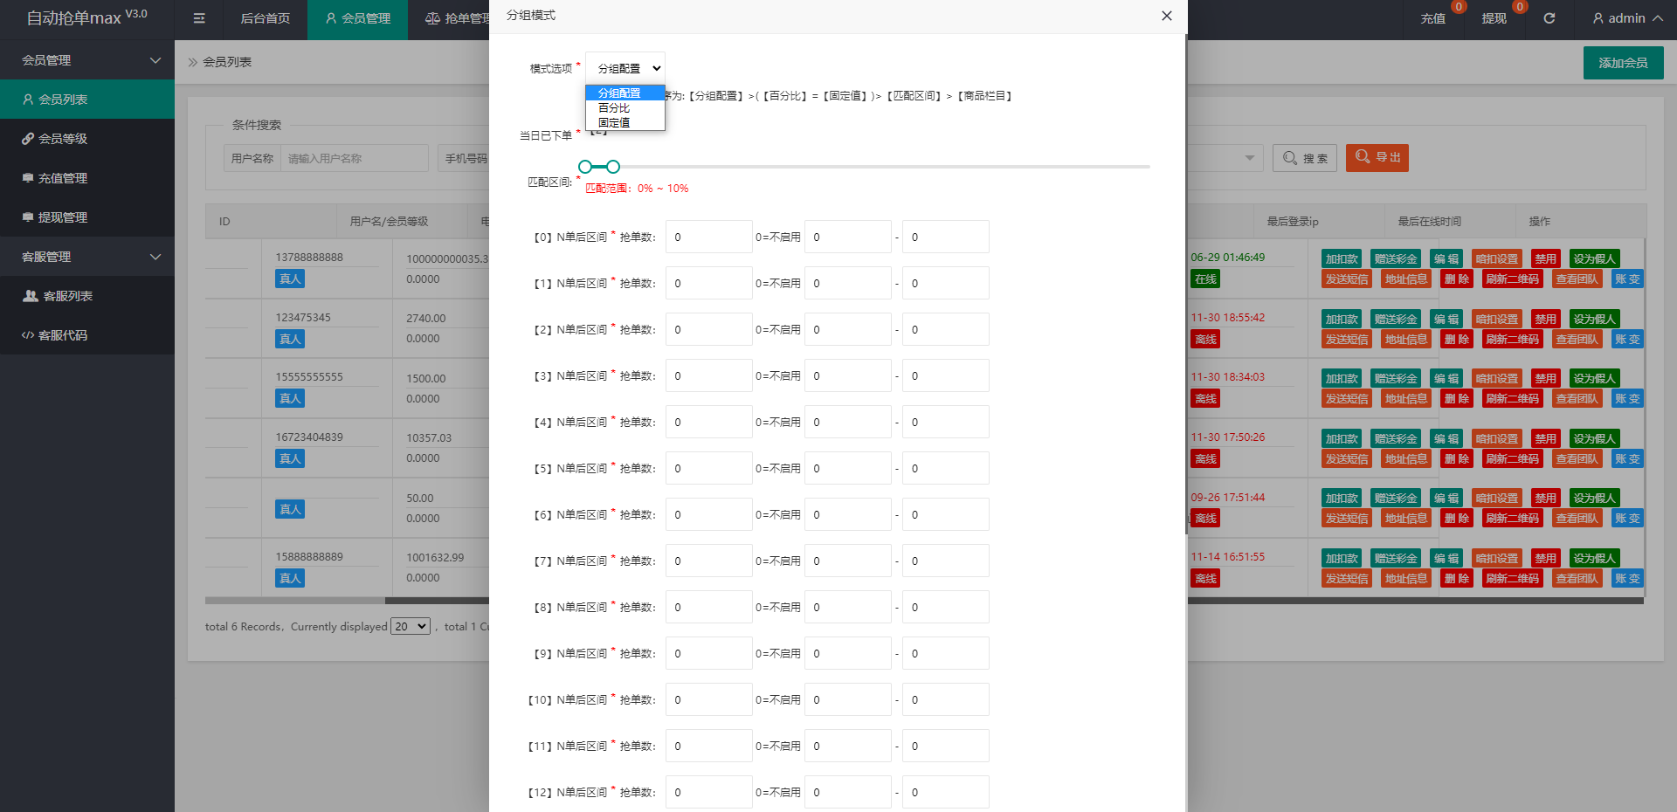Image resolution: width=1677 pixels, height=812 pixels.
Task: Click the left handle of 匹配区间 slider
Action: (x=585, y=167)
